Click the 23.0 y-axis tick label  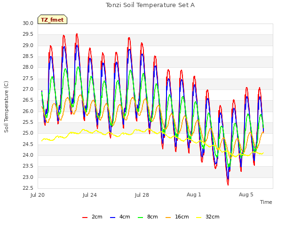(28, 177)
